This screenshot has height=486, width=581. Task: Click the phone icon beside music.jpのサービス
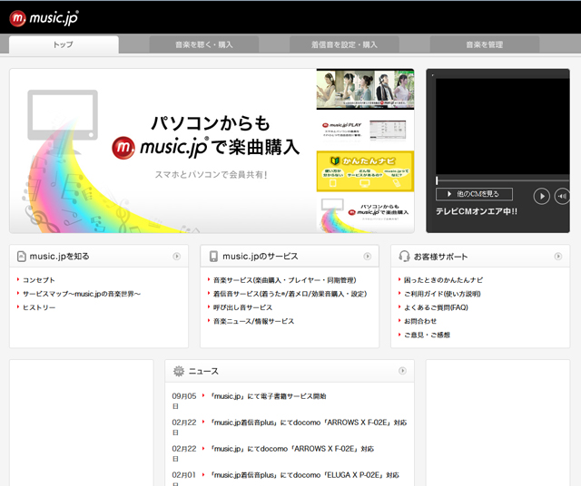(213, 256)
